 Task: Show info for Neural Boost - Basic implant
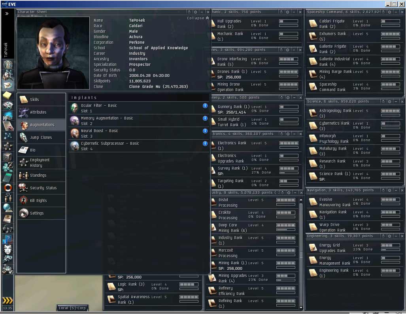point(205,131)
